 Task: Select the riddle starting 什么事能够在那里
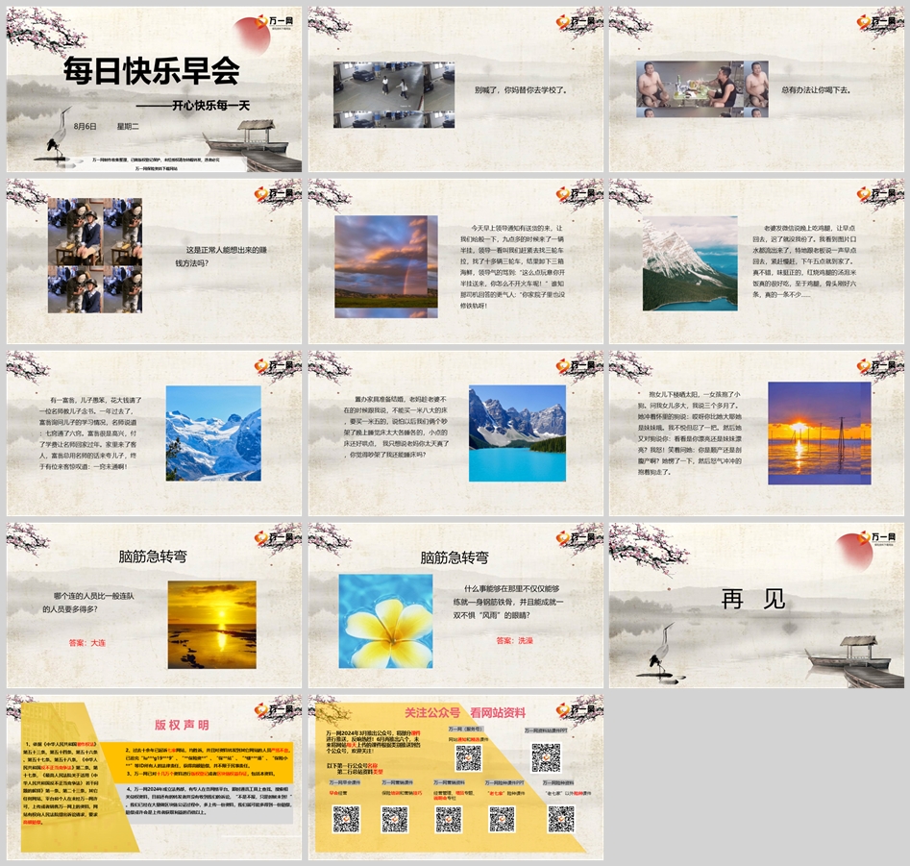click(507, 602)
